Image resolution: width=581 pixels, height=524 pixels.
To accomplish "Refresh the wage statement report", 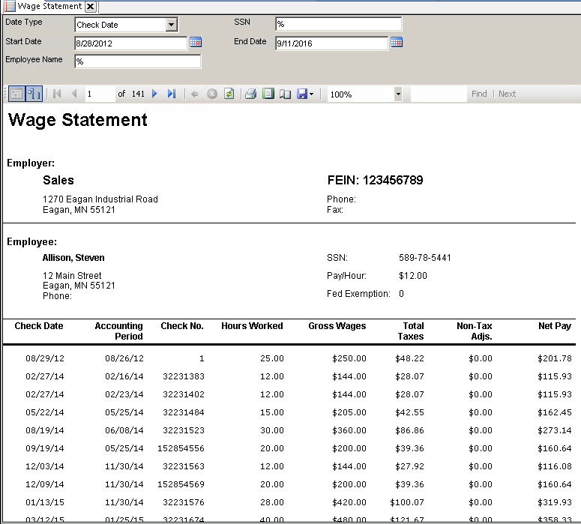I will 229,94.
